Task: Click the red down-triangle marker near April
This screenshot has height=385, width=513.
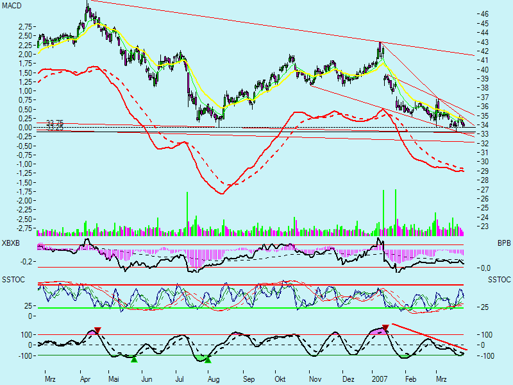Action: click(x=97, y=330)
